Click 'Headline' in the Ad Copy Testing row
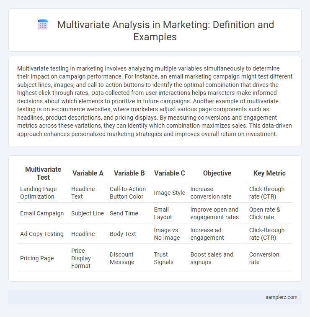This screenshot has width=310, height=317. (88, 234)
